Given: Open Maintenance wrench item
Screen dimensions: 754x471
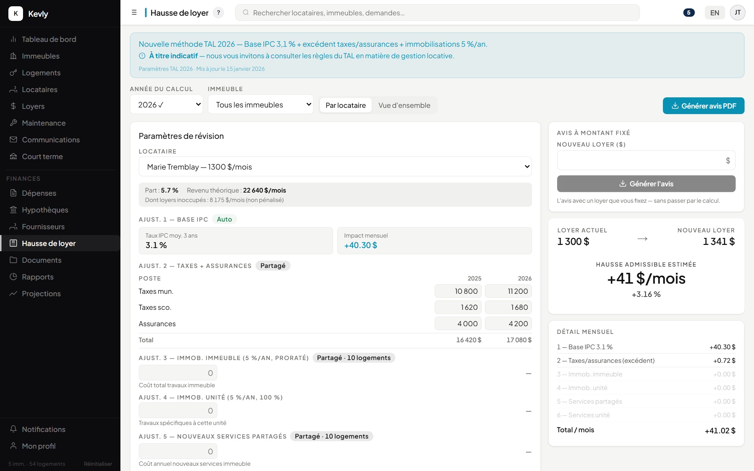Looking at the screenshot, I should (60, 123).
